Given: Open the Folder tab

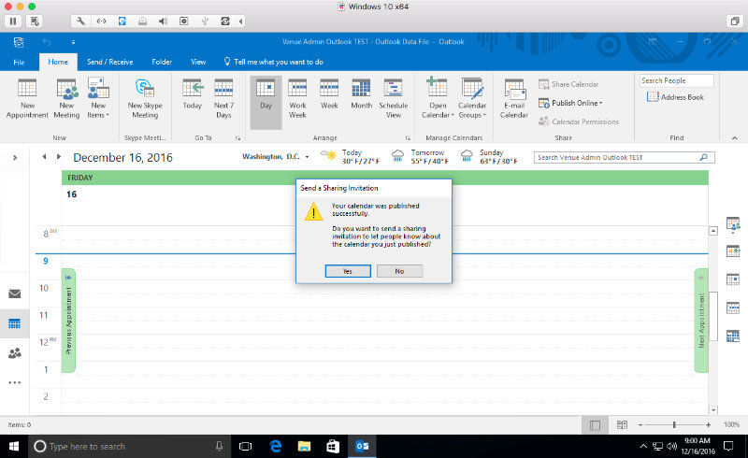Looking at the screenshot, I should pyautogui.click(x=162, y=62).
